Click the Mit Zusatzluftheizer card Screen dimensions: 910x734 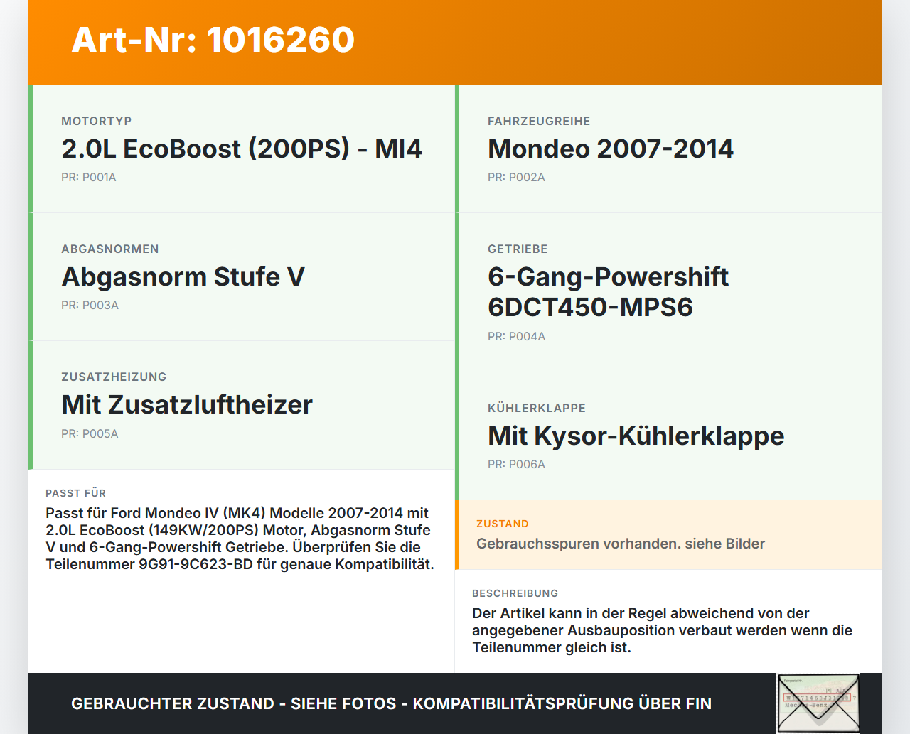242,405
